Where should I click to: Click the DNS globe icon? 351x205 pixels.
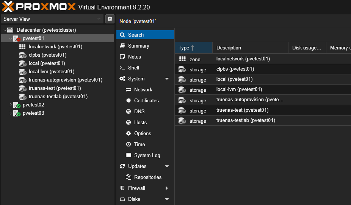point(128,111)
